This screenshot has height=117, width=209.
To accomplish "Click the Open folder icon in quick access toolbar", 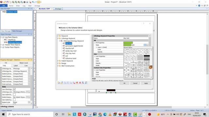I will pyautogui.click(x=5, y=2).
